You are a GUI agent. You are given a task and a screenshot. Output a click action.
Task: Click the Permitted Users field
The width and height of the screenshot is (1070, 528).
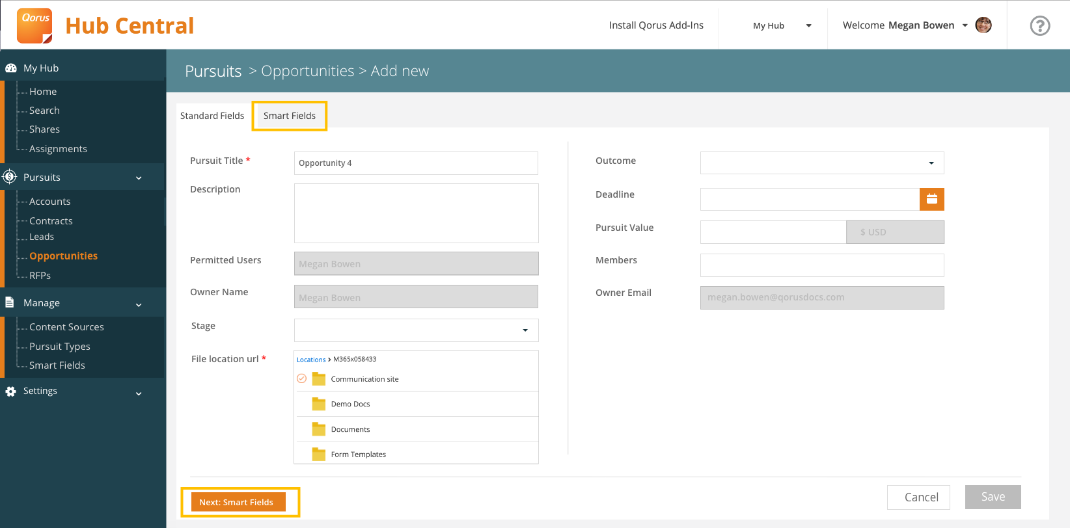417,263
